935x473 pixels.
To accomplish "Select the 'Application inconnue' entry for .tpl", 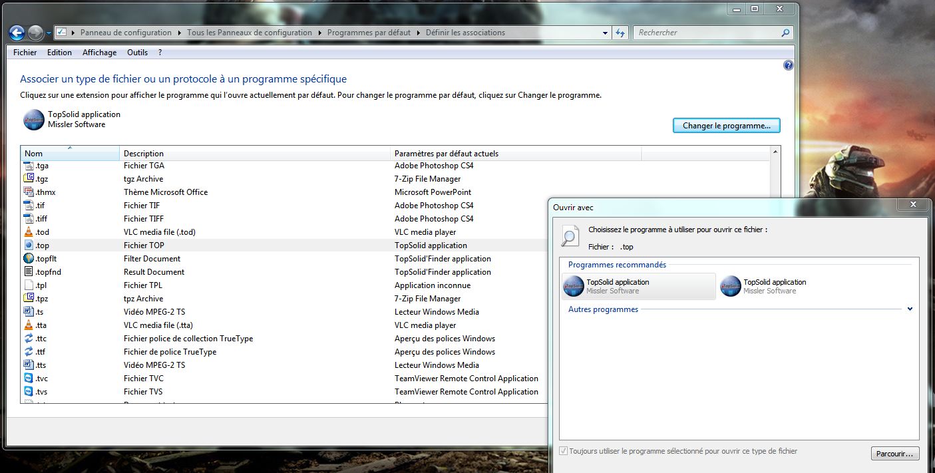I will (433, 285).
